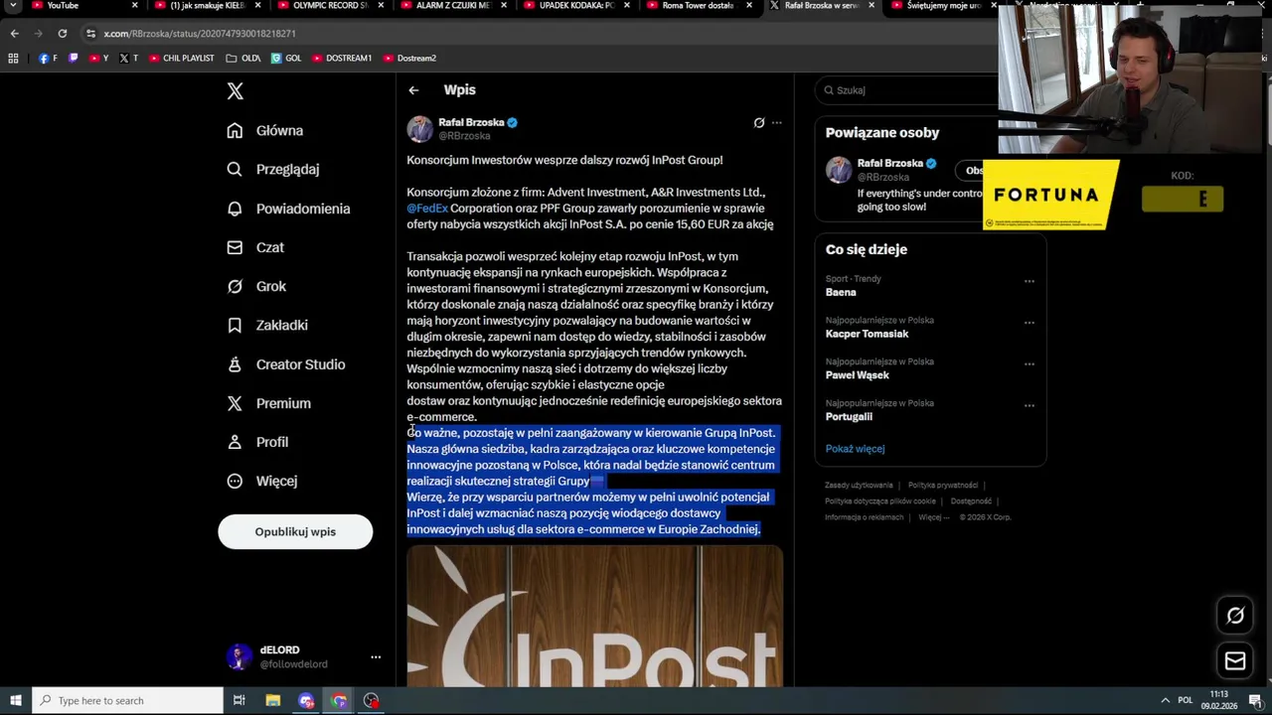Open Facebook F bookmark

48,59
